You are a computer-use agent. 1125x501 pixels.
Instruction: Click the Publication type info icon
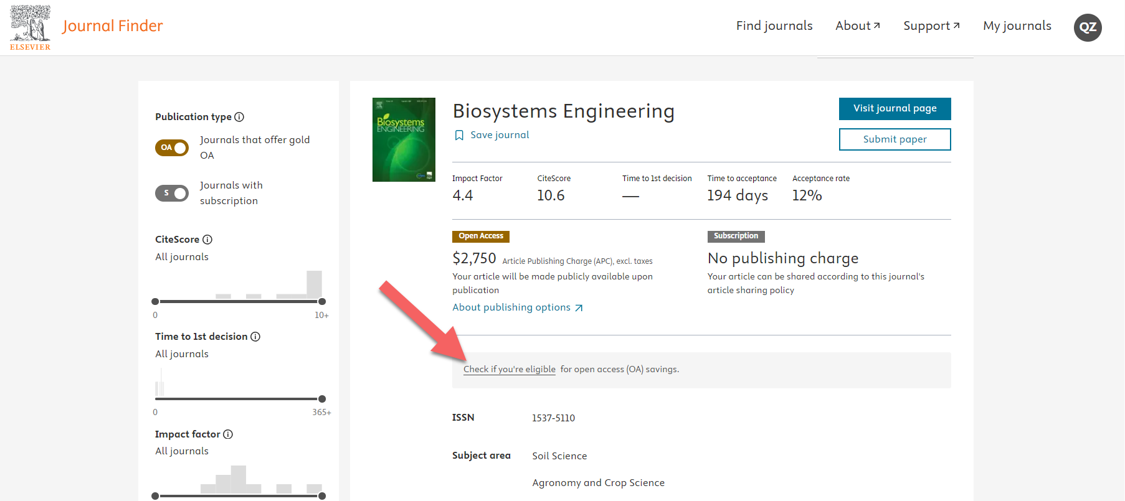coord(239,117)
